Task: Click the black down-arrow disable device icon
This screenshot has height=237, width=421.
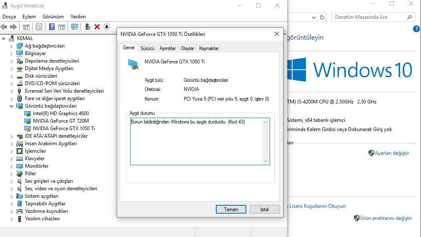Action: coord(107,27)
